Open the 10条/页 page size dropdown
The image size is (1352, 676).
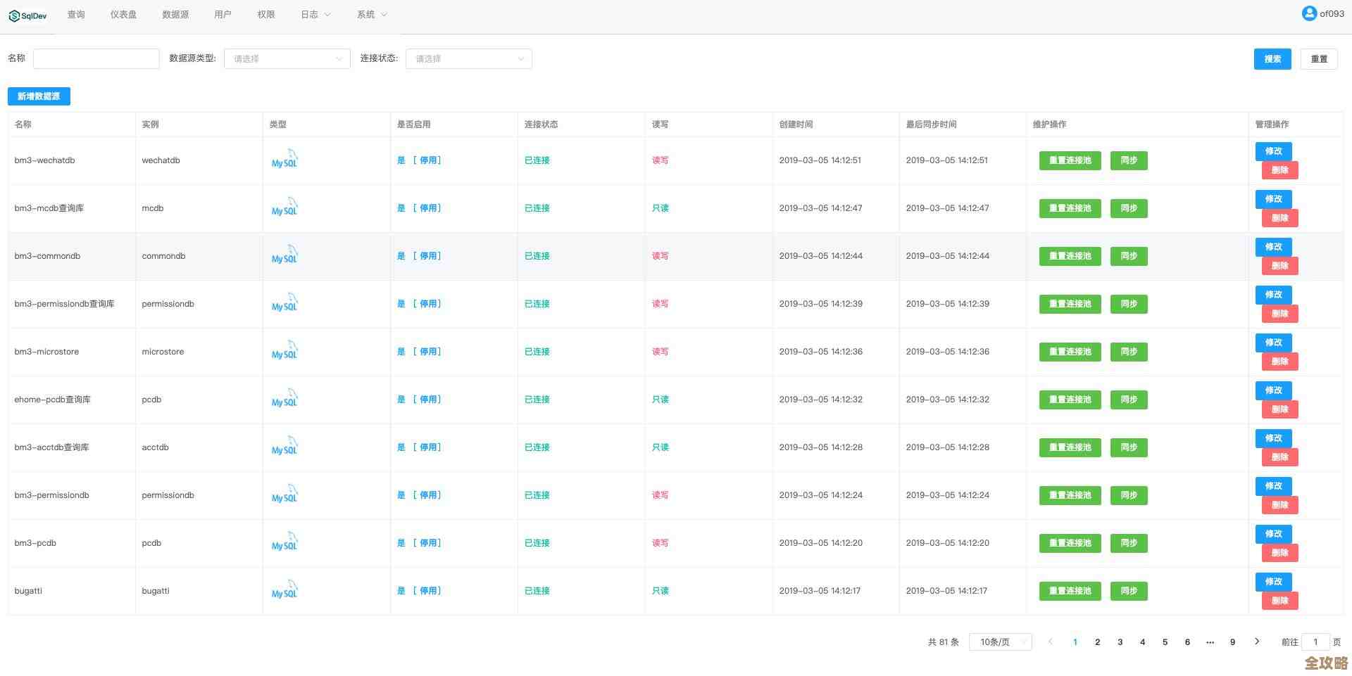[x=1000, y=642]
